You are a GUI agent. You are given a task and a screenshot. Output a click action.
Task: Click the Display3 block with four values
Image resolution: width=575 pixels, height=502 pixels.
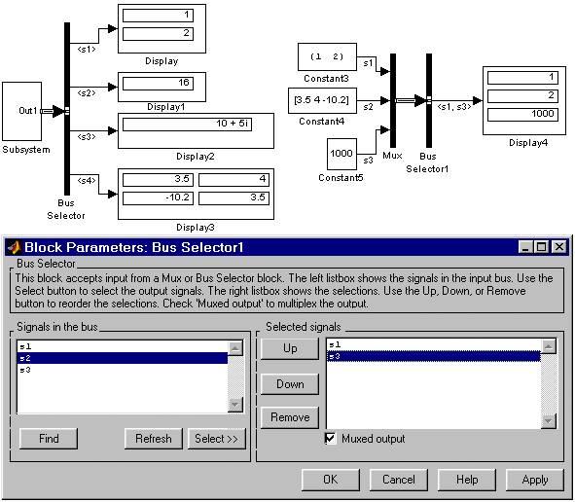tap(196, 194)
